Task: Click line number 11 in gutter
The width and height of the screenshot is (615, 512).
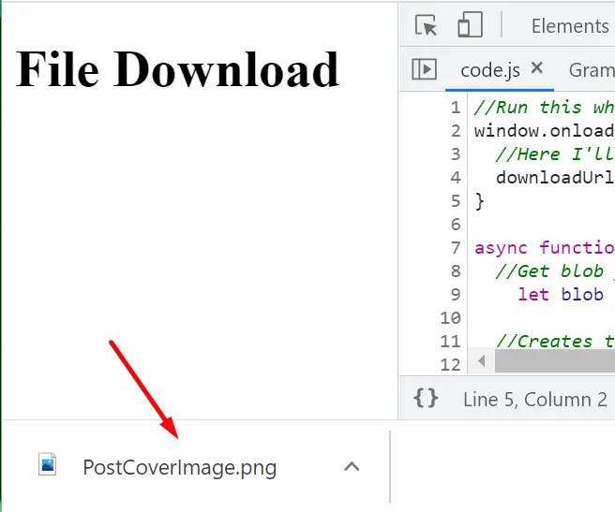Action: [450, 342]
